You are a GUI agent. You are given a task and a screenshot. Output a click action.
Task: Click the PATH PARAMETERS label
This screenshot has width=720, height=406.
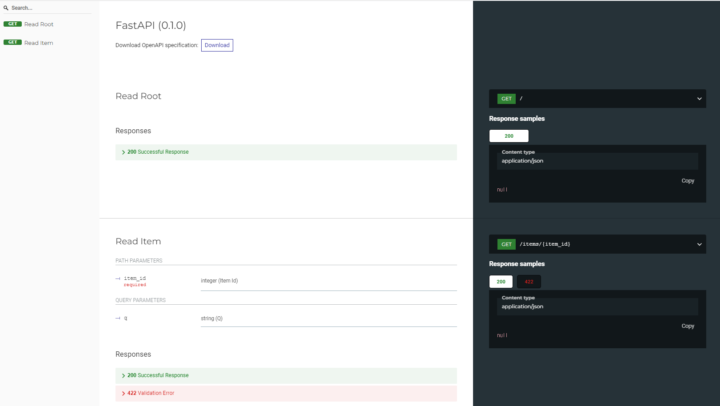point(139,261)
